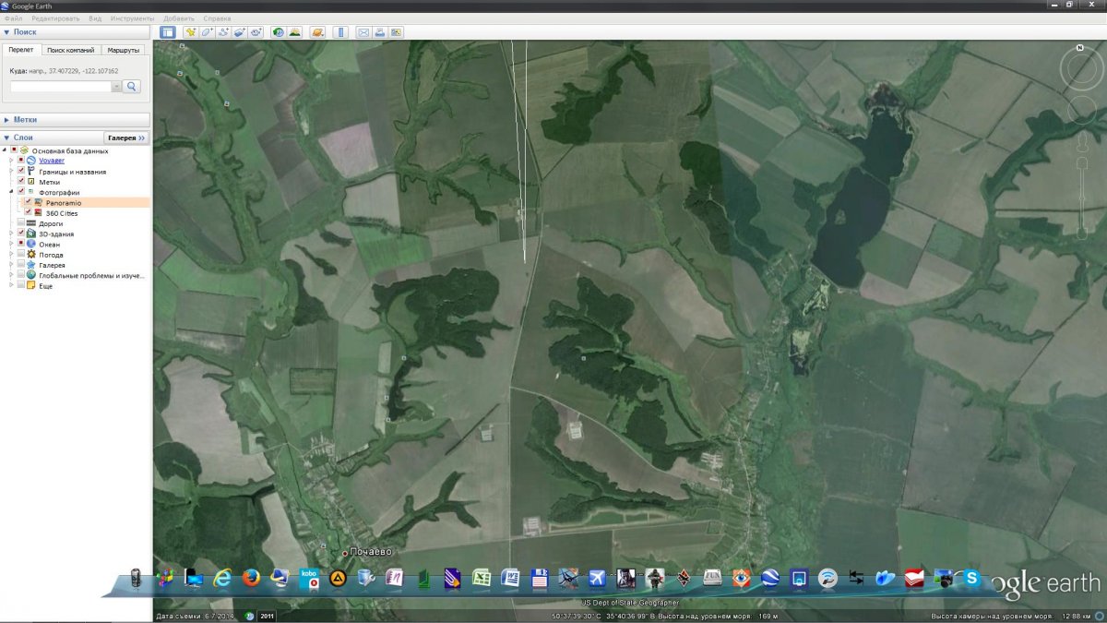Viewport: 1107px width, 623px height.
Task: Expand the Границы и названия tree node
Action: (x=11, y=172)
